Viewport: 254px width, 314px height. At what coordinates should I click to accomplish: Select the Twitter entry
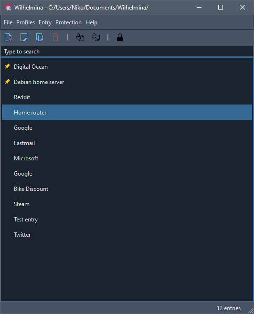[127, 235]
